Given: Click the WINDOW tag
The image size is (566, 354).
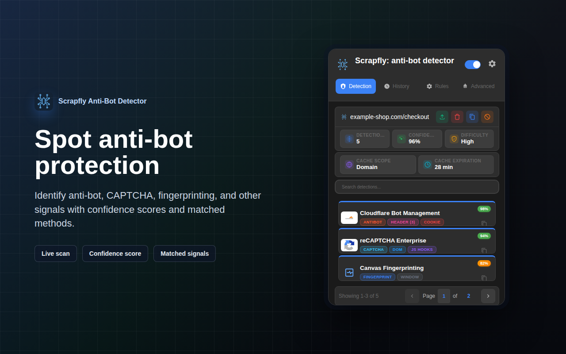Looking at the screenshot, I should [410, 277].
